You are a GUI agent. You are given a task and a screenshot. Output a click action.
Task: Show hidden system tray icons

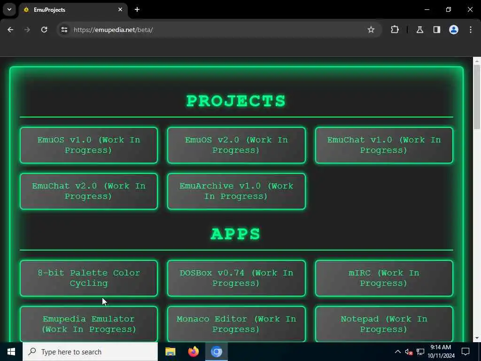(x=397, y=352)
